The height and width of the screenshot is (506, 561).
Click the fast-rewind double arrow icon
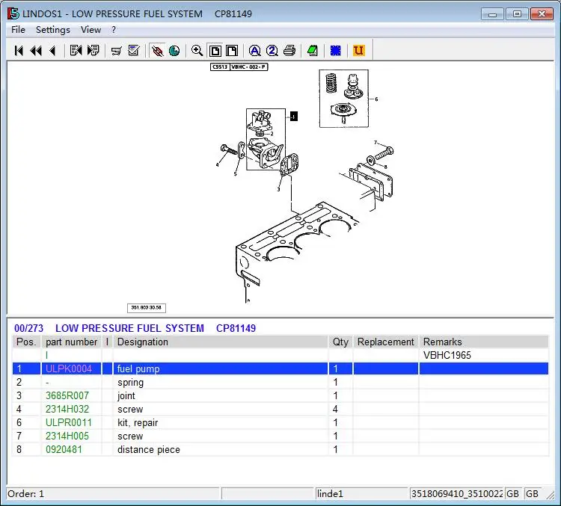coord(35,51)
